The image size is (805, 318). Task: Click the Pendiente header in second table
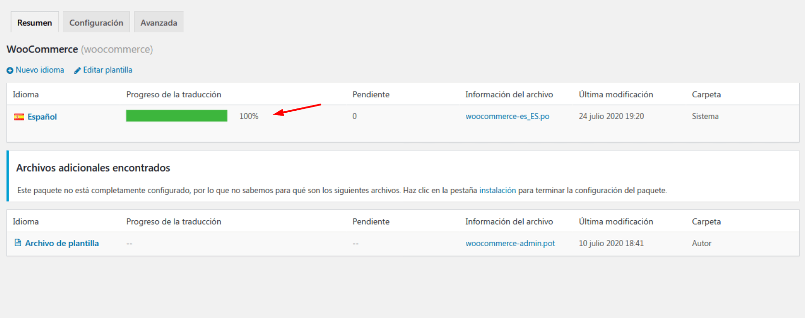pyautogui.click(x=370, y=222)
